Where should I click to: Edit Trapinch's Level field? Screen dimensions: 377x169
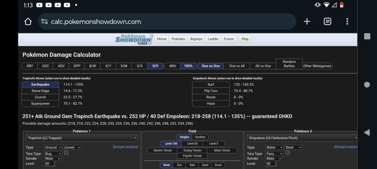point(49,164)
